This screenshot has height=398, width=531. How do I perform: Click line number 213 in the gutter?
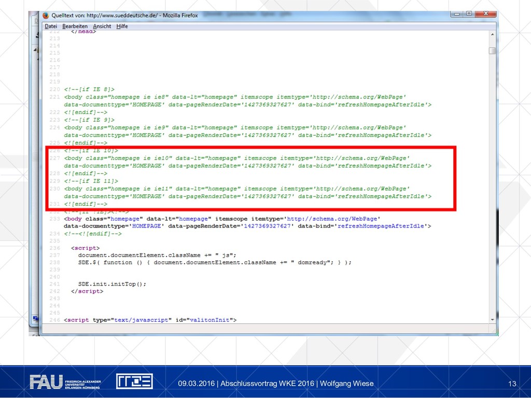pyautogui.click(x=54, y=38)
